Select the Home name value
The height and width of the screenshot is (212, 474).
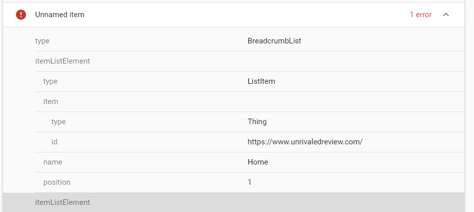pos(258,162)
